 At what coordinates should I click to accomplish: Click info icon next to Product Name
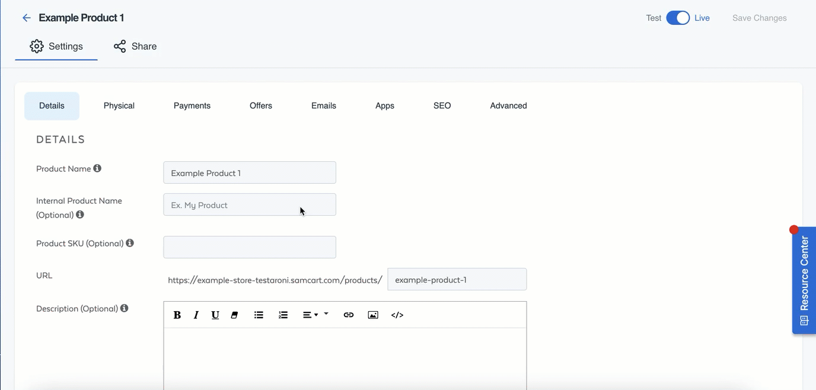[x=97, y=168]
